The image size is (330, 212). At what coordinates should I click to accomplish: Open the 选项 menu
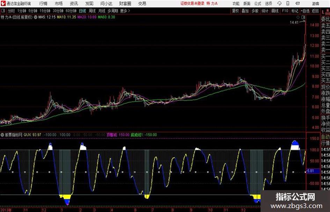[269, 3]
